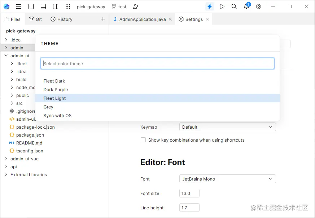Switch to the History tab

(x=61, y=19)
